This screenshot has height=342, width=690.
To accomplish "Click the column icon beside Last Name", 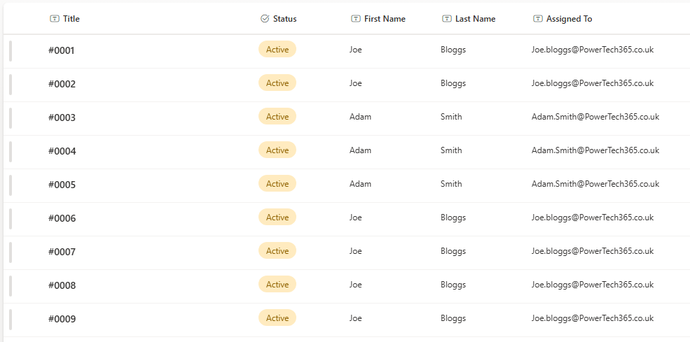I will pos(447,19).
